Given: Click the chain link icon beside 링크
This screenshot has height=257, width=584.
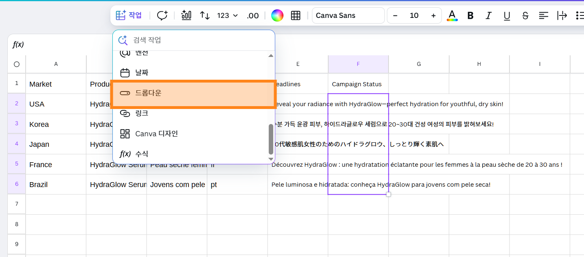Looking at the screenshot, I should coord(125,113).
